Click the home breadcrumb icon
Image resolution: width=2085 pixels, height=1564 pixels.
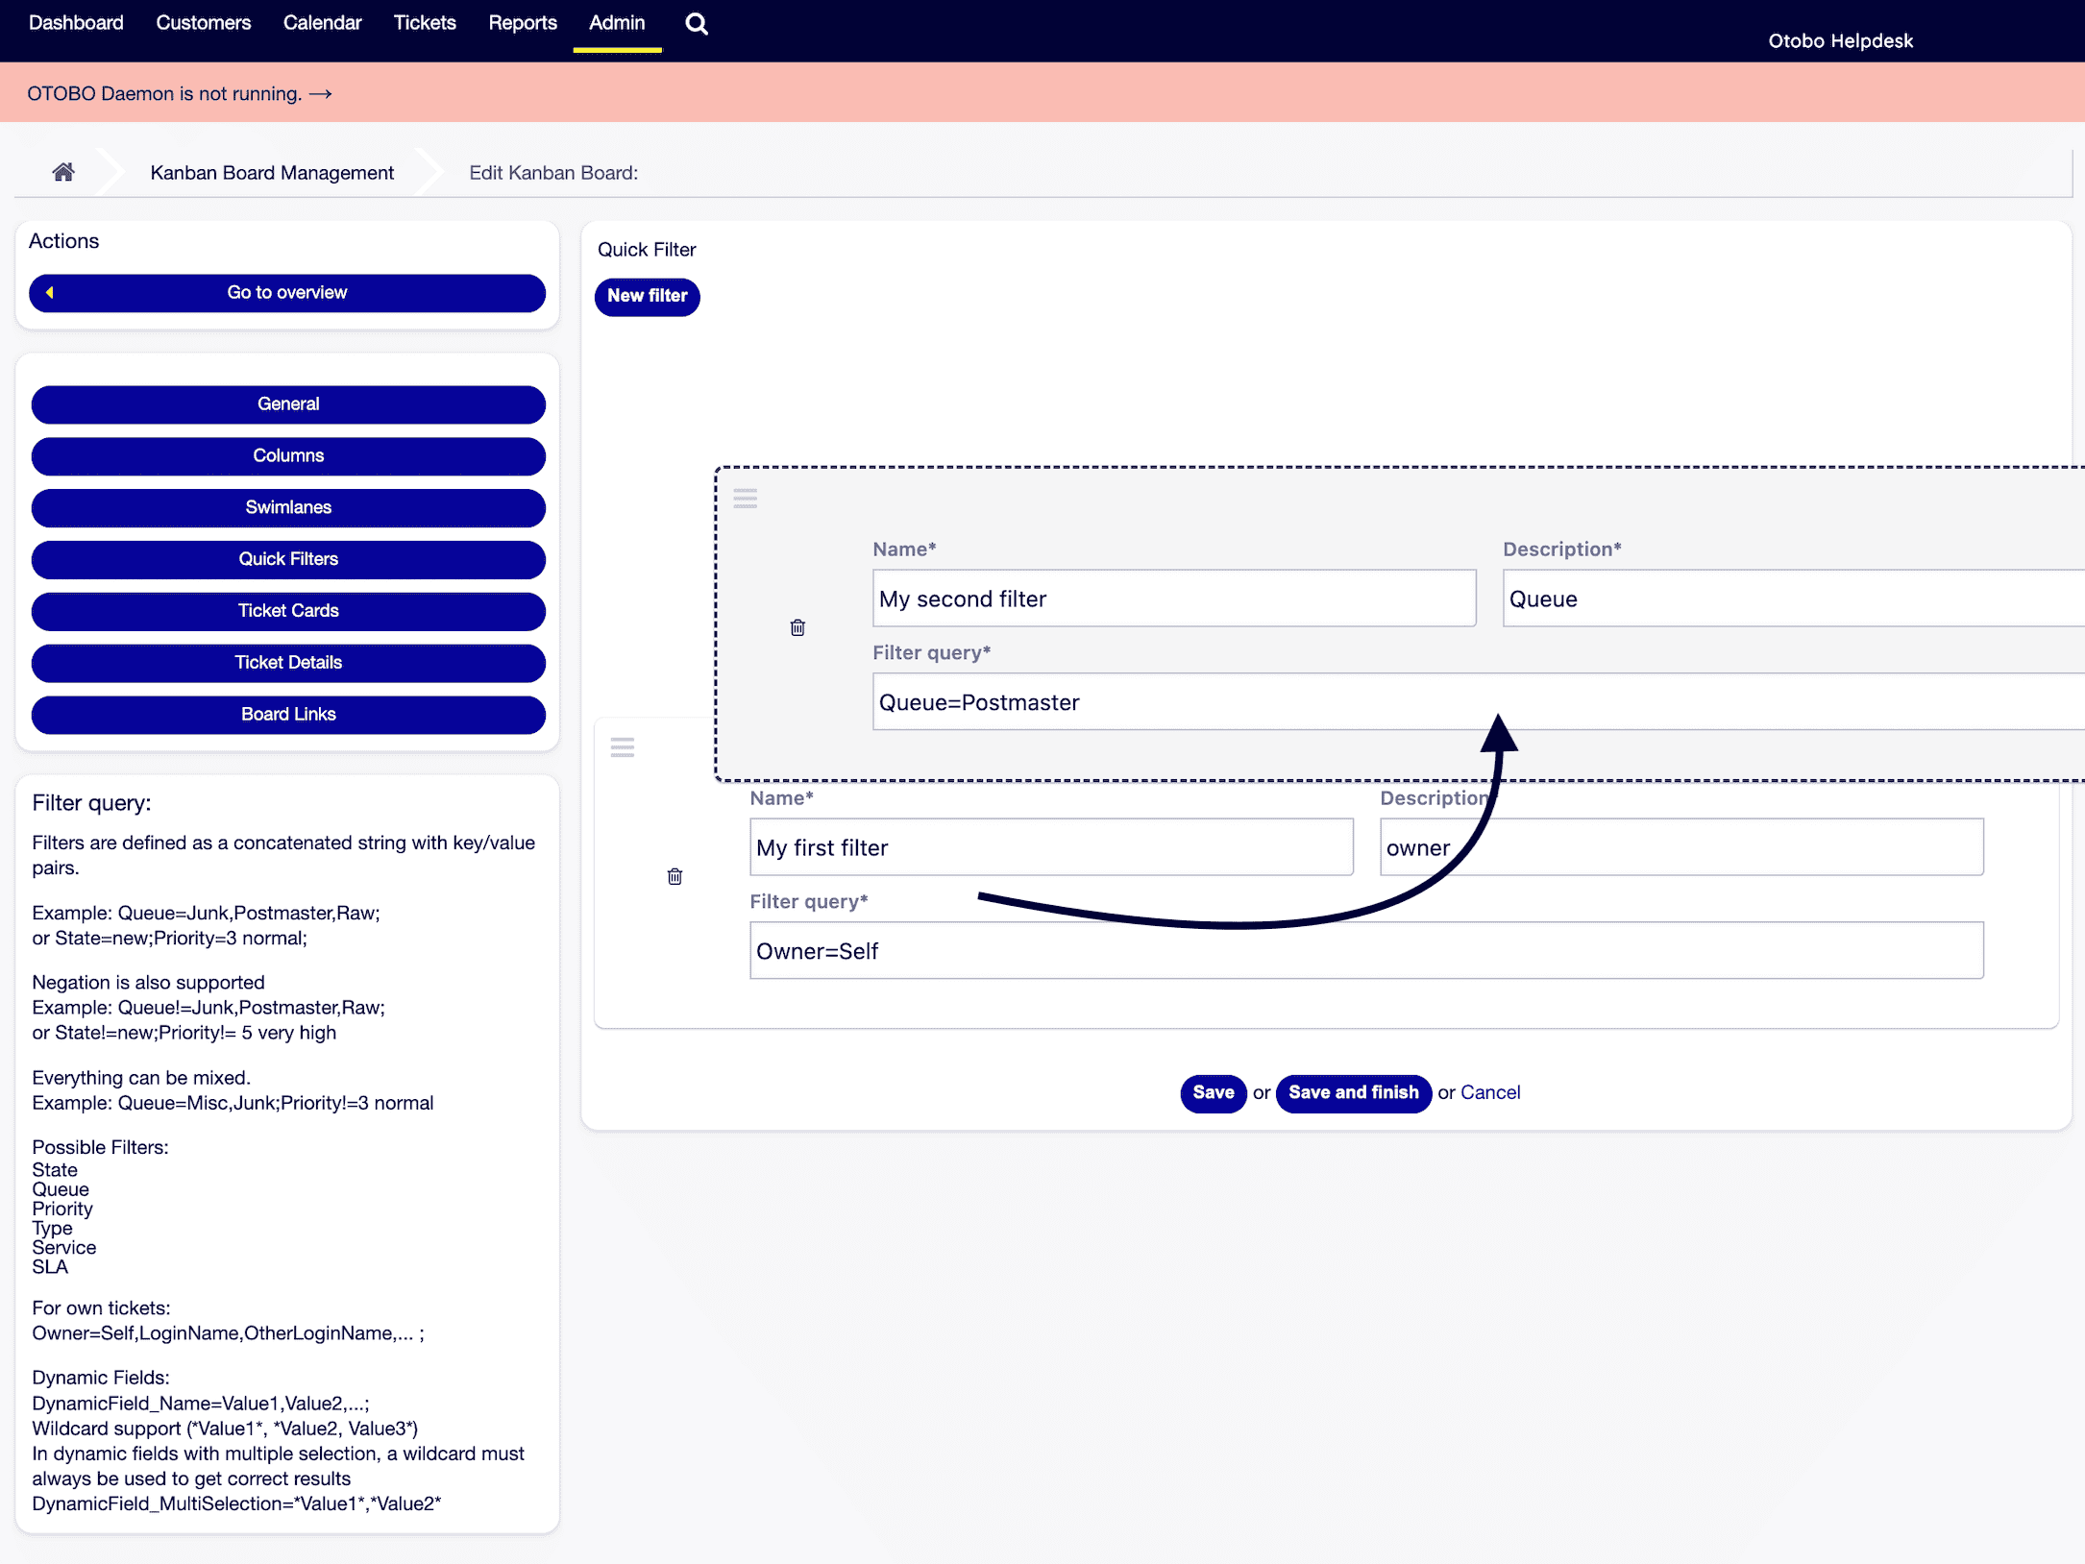coord(63,172)
